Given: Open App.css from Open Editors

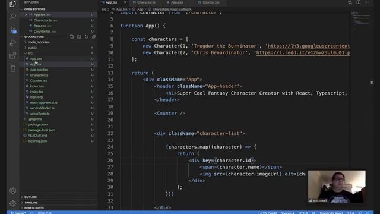Looking at the screenshot, I should (40, 26).
